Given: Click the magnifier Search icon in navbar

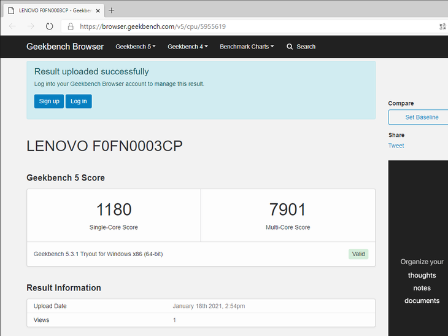Looking at the screenshot, I should click(290, 47).
